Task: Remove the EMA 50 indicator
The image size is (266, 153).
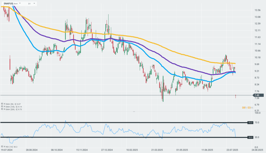Action: click(4, 104)
